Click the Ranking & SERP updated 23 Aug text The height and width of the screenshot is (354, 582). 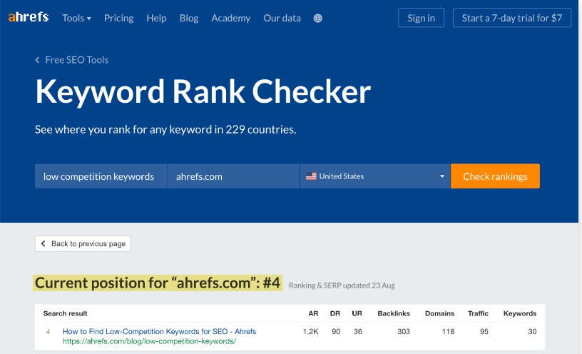[342, 285]
